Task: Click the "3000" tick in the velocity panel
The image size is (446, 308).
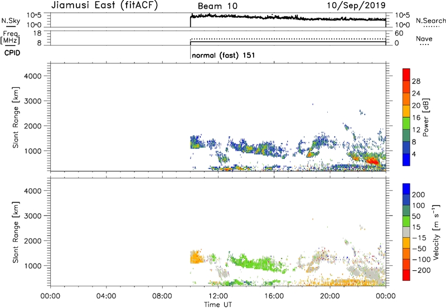Action: tap(33, 216)
